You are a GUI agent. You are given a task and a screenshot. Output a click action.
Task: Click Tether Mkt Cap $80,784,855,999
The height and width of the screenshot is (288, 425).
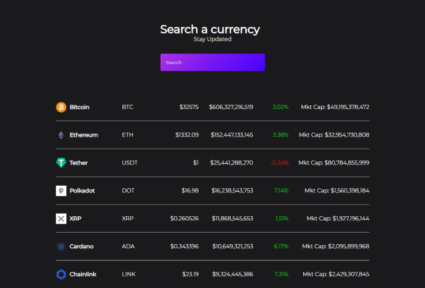click(x=334, y=163)
